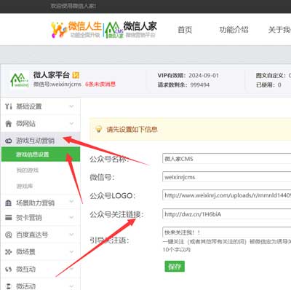The image size is (291, 290).
Task: Click the 微活动 icon
Action: [9, 286]
